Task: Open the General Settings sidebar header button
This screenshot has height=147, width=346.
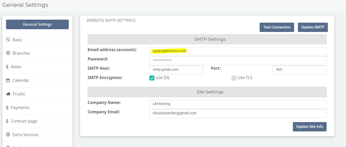Action: coord(37,24)
